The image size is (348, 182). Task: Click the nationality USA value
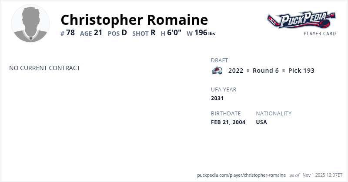(x=261, y=122)
